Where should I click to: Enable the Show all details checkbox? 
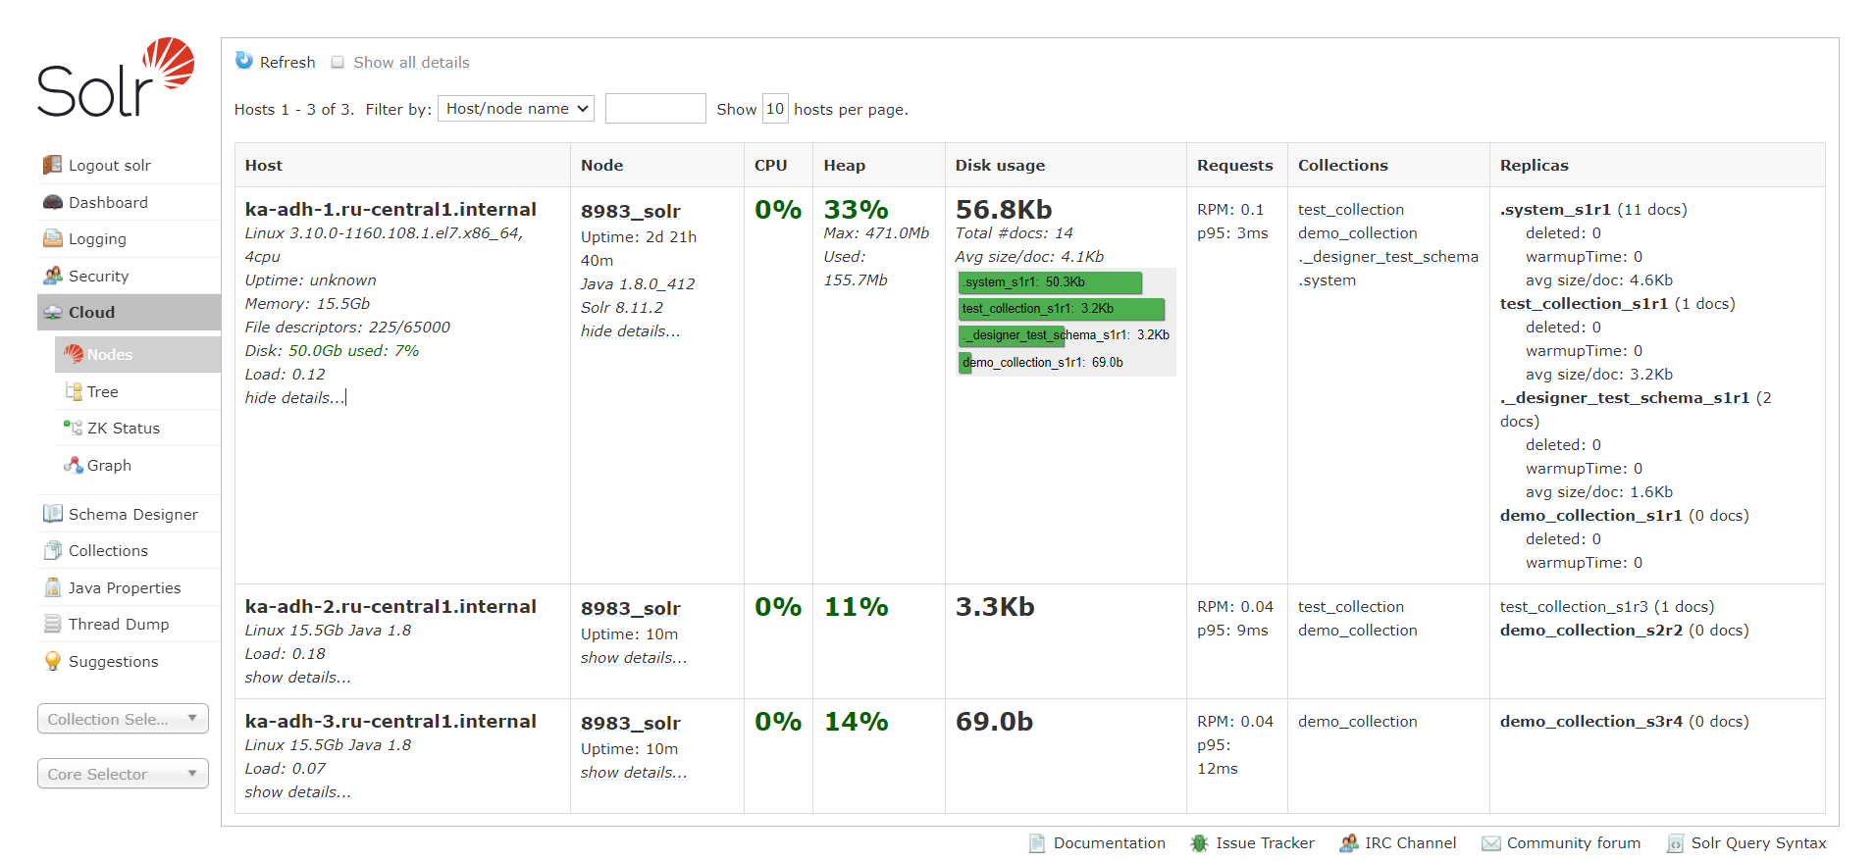click(x=338, y=62)
